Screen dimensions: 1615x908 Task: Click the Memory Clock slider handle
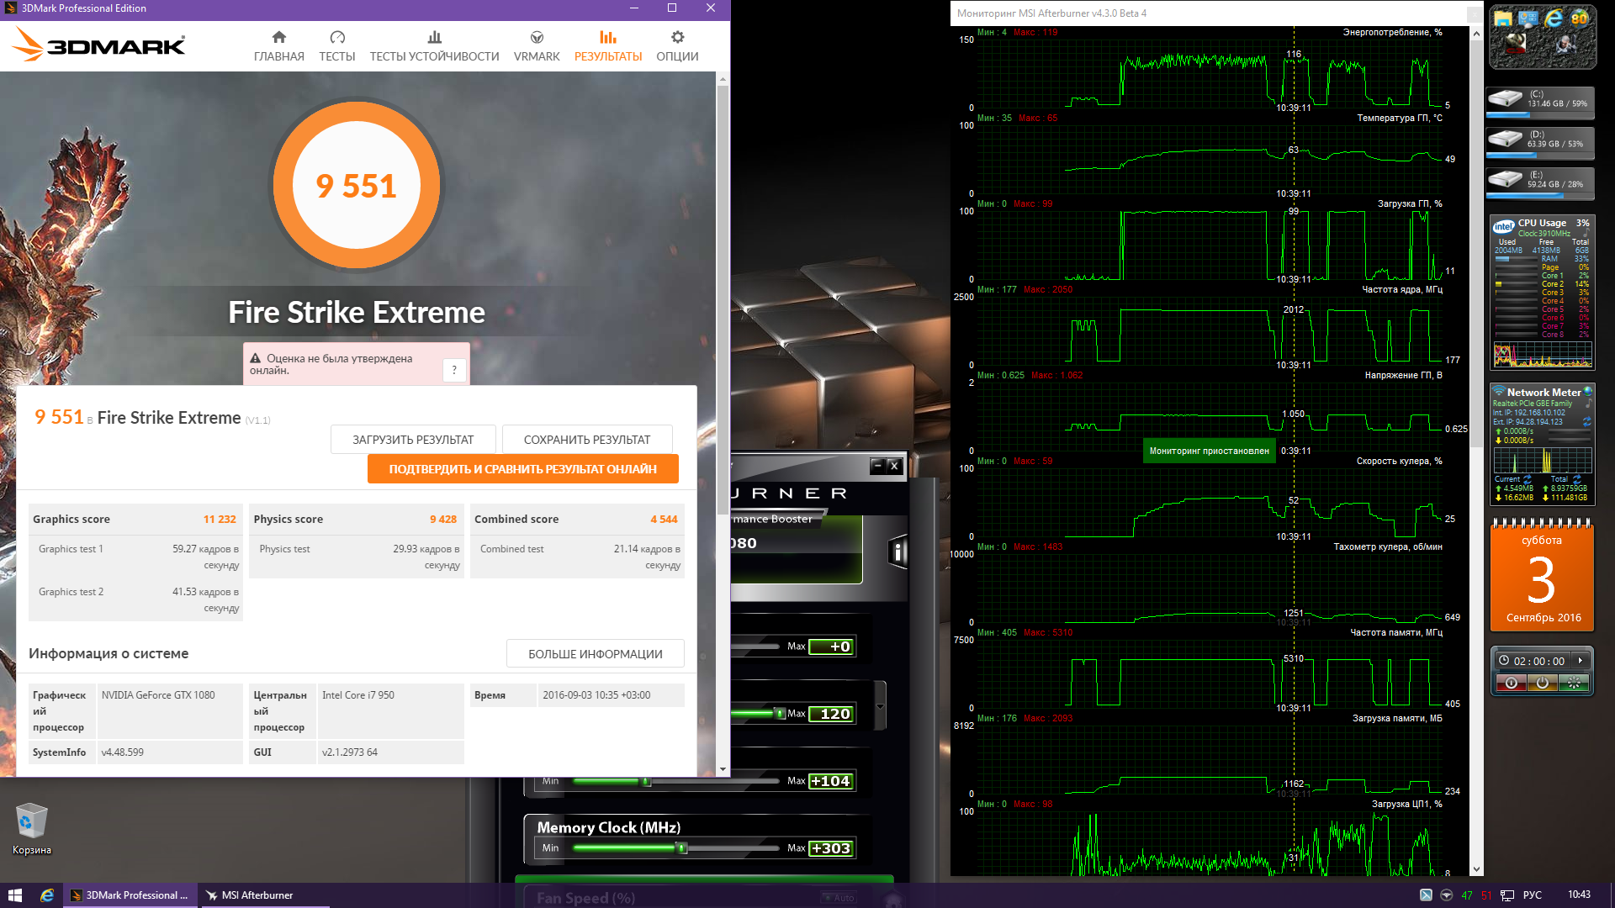(682, 848)
